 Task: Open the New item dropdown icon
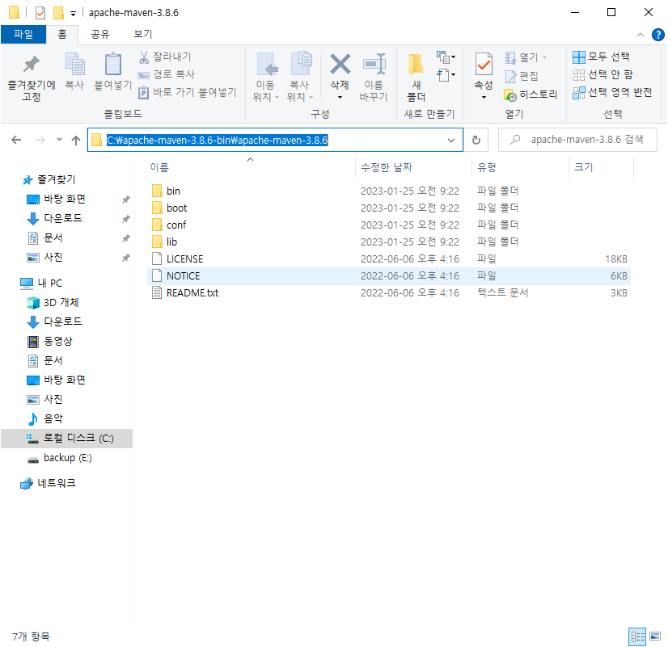(446, 57)
